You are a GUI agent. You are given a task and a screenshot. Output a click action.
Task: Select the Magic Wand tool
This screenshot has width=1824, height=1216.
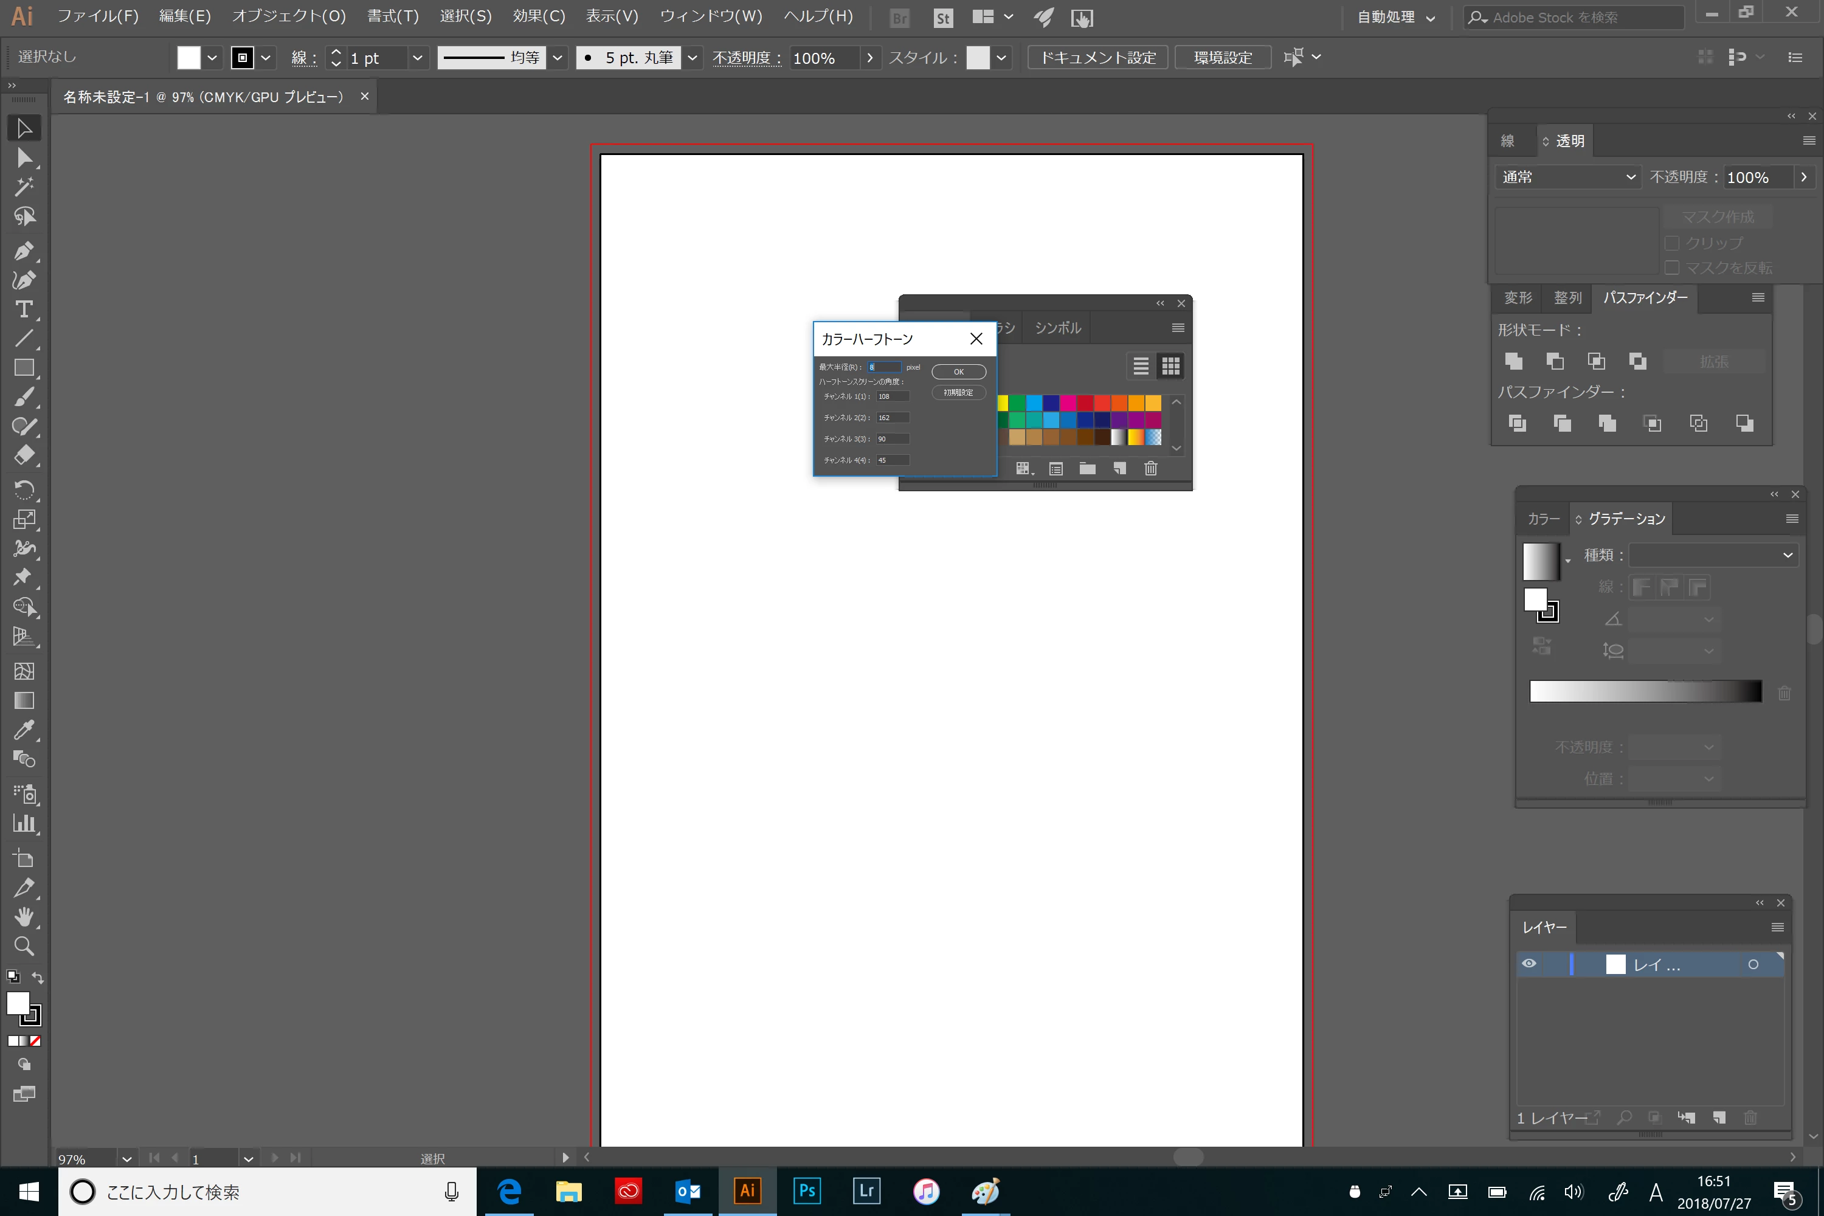[23, 186]
